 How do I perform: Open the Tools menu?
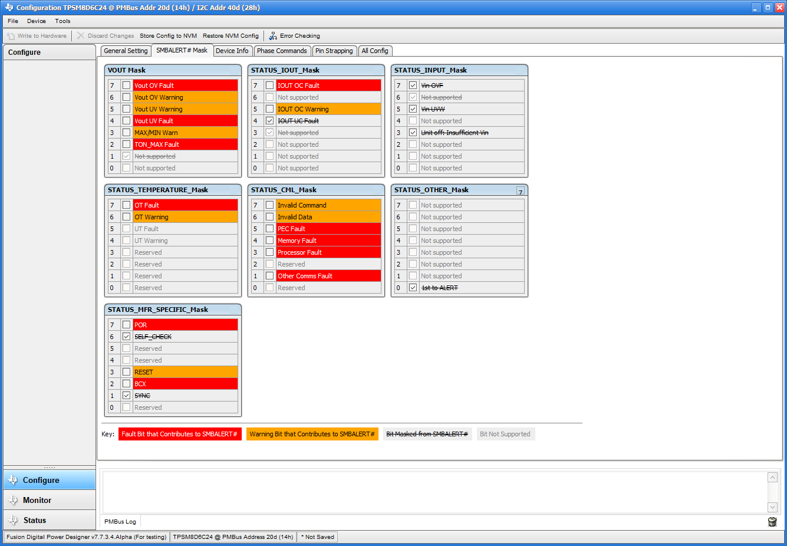click(x=62, y=21)
